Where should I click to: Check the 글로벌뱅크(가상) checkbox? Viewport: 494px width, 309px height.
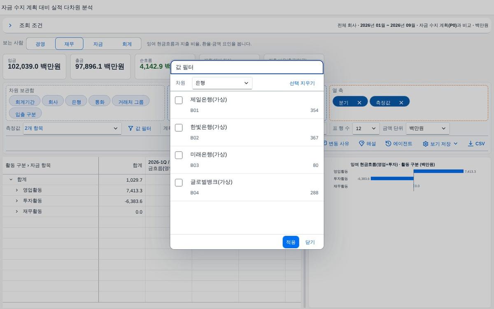click(179, 183)
